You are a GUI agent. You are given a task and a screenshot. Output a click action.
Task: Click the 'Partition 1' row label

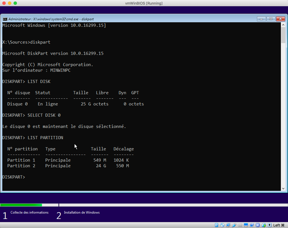coord(21,160)
